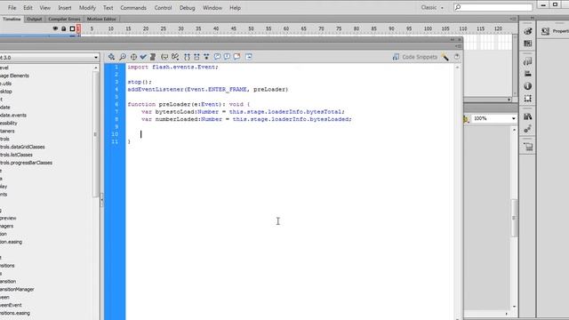The width and height of the screenshot is (569, 320).
Task: Click line number 11 in gutter
Action: click(115, 141)
